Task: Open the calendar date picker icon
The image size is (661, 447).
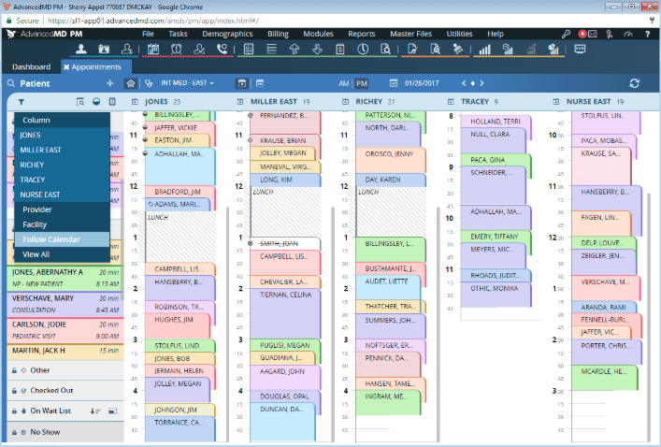Action: click(x=395, y=83)
